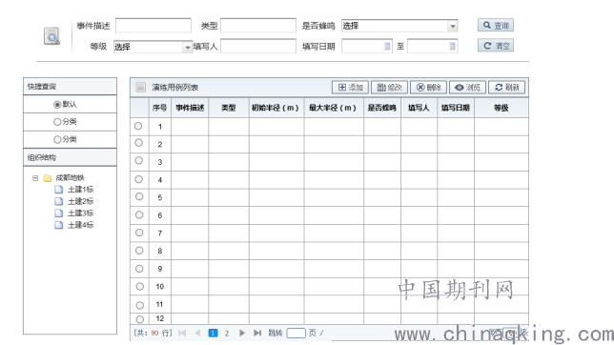The width and height of the screenshot is (614, 345).
Task: Click the 序号 column header
Action: pos(160,108)
